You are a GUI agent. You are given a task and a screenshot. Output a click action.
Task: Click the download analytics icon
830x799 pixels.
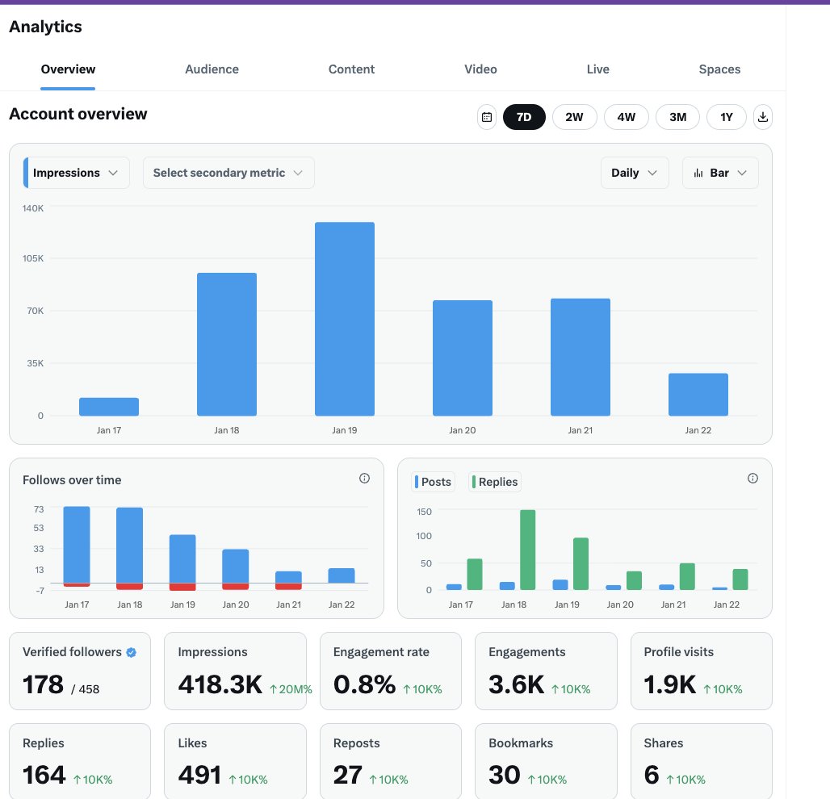point(762,117)
